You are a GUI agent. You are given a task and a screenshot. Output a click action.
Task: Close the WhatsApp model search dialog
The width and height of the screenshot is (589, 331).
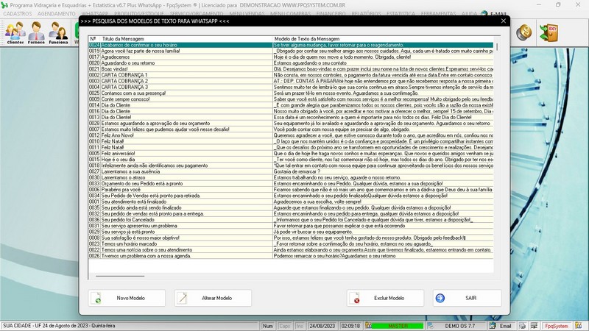pos(504,21)
